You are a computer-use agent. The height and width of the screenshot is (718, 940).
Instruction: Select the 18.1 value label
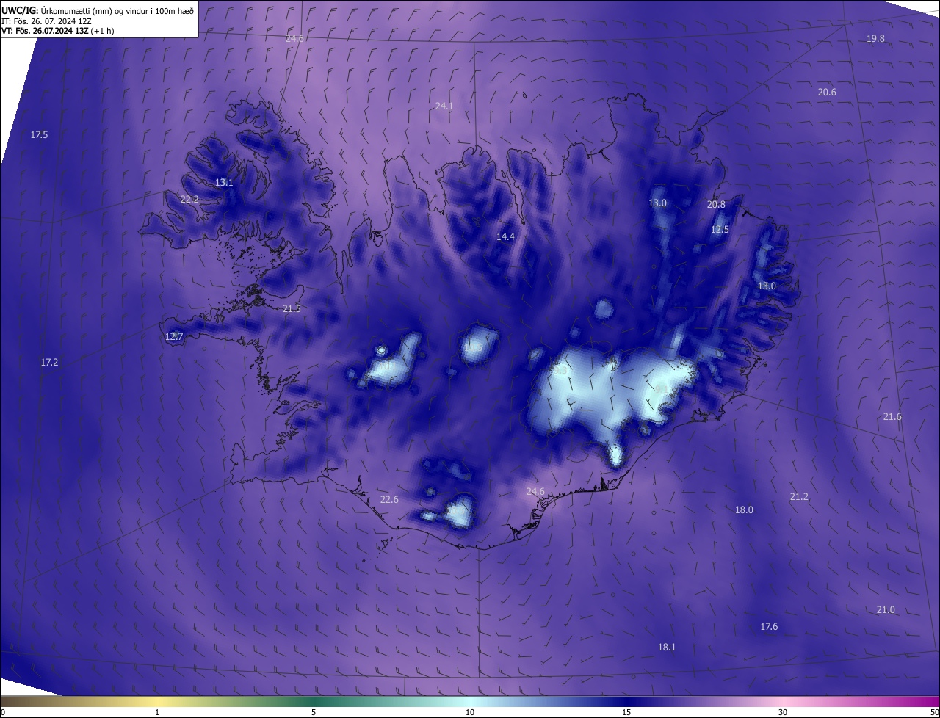[x=667, y=647]
